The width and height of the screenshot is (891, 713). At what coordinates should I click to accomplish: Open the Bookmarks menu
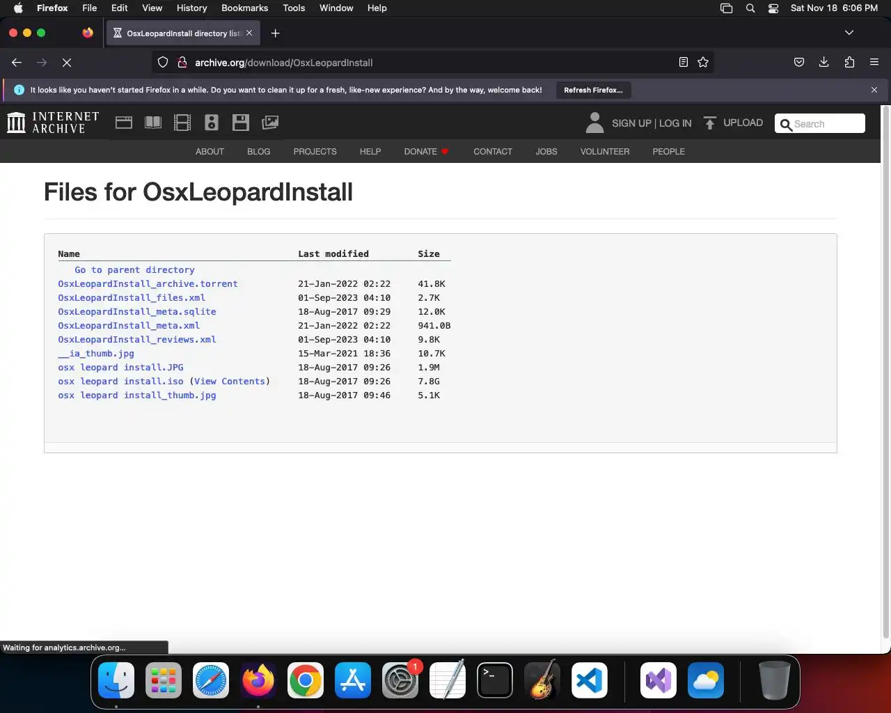coord(244,8)
